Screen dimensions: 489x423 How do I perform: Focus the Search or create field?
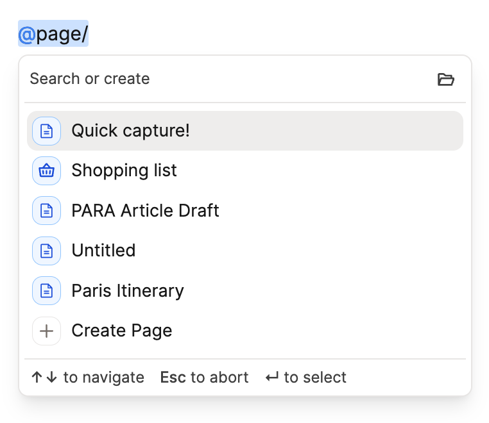click(x=193, y=79)
